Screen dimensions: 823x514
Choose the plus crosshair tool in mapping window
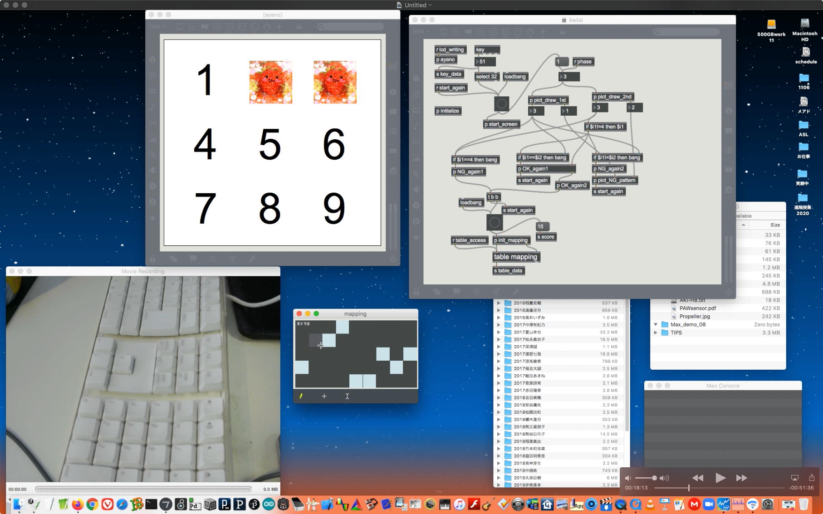324,396
